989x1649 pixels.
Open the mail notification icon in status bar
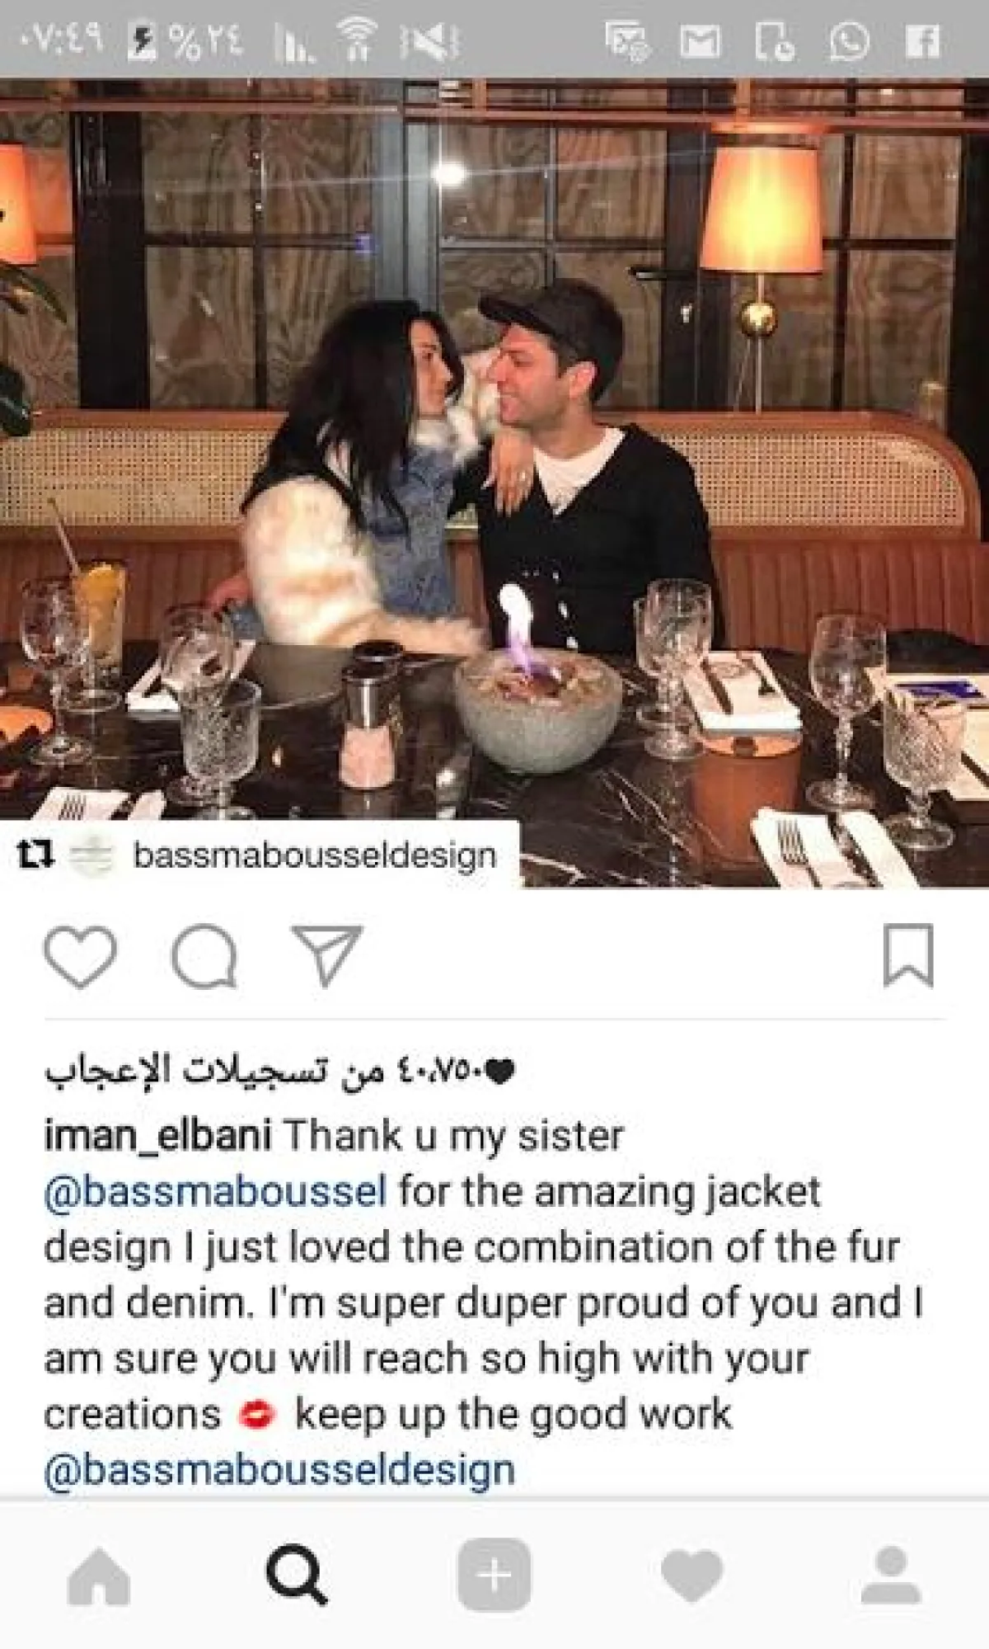coord(700,41)
